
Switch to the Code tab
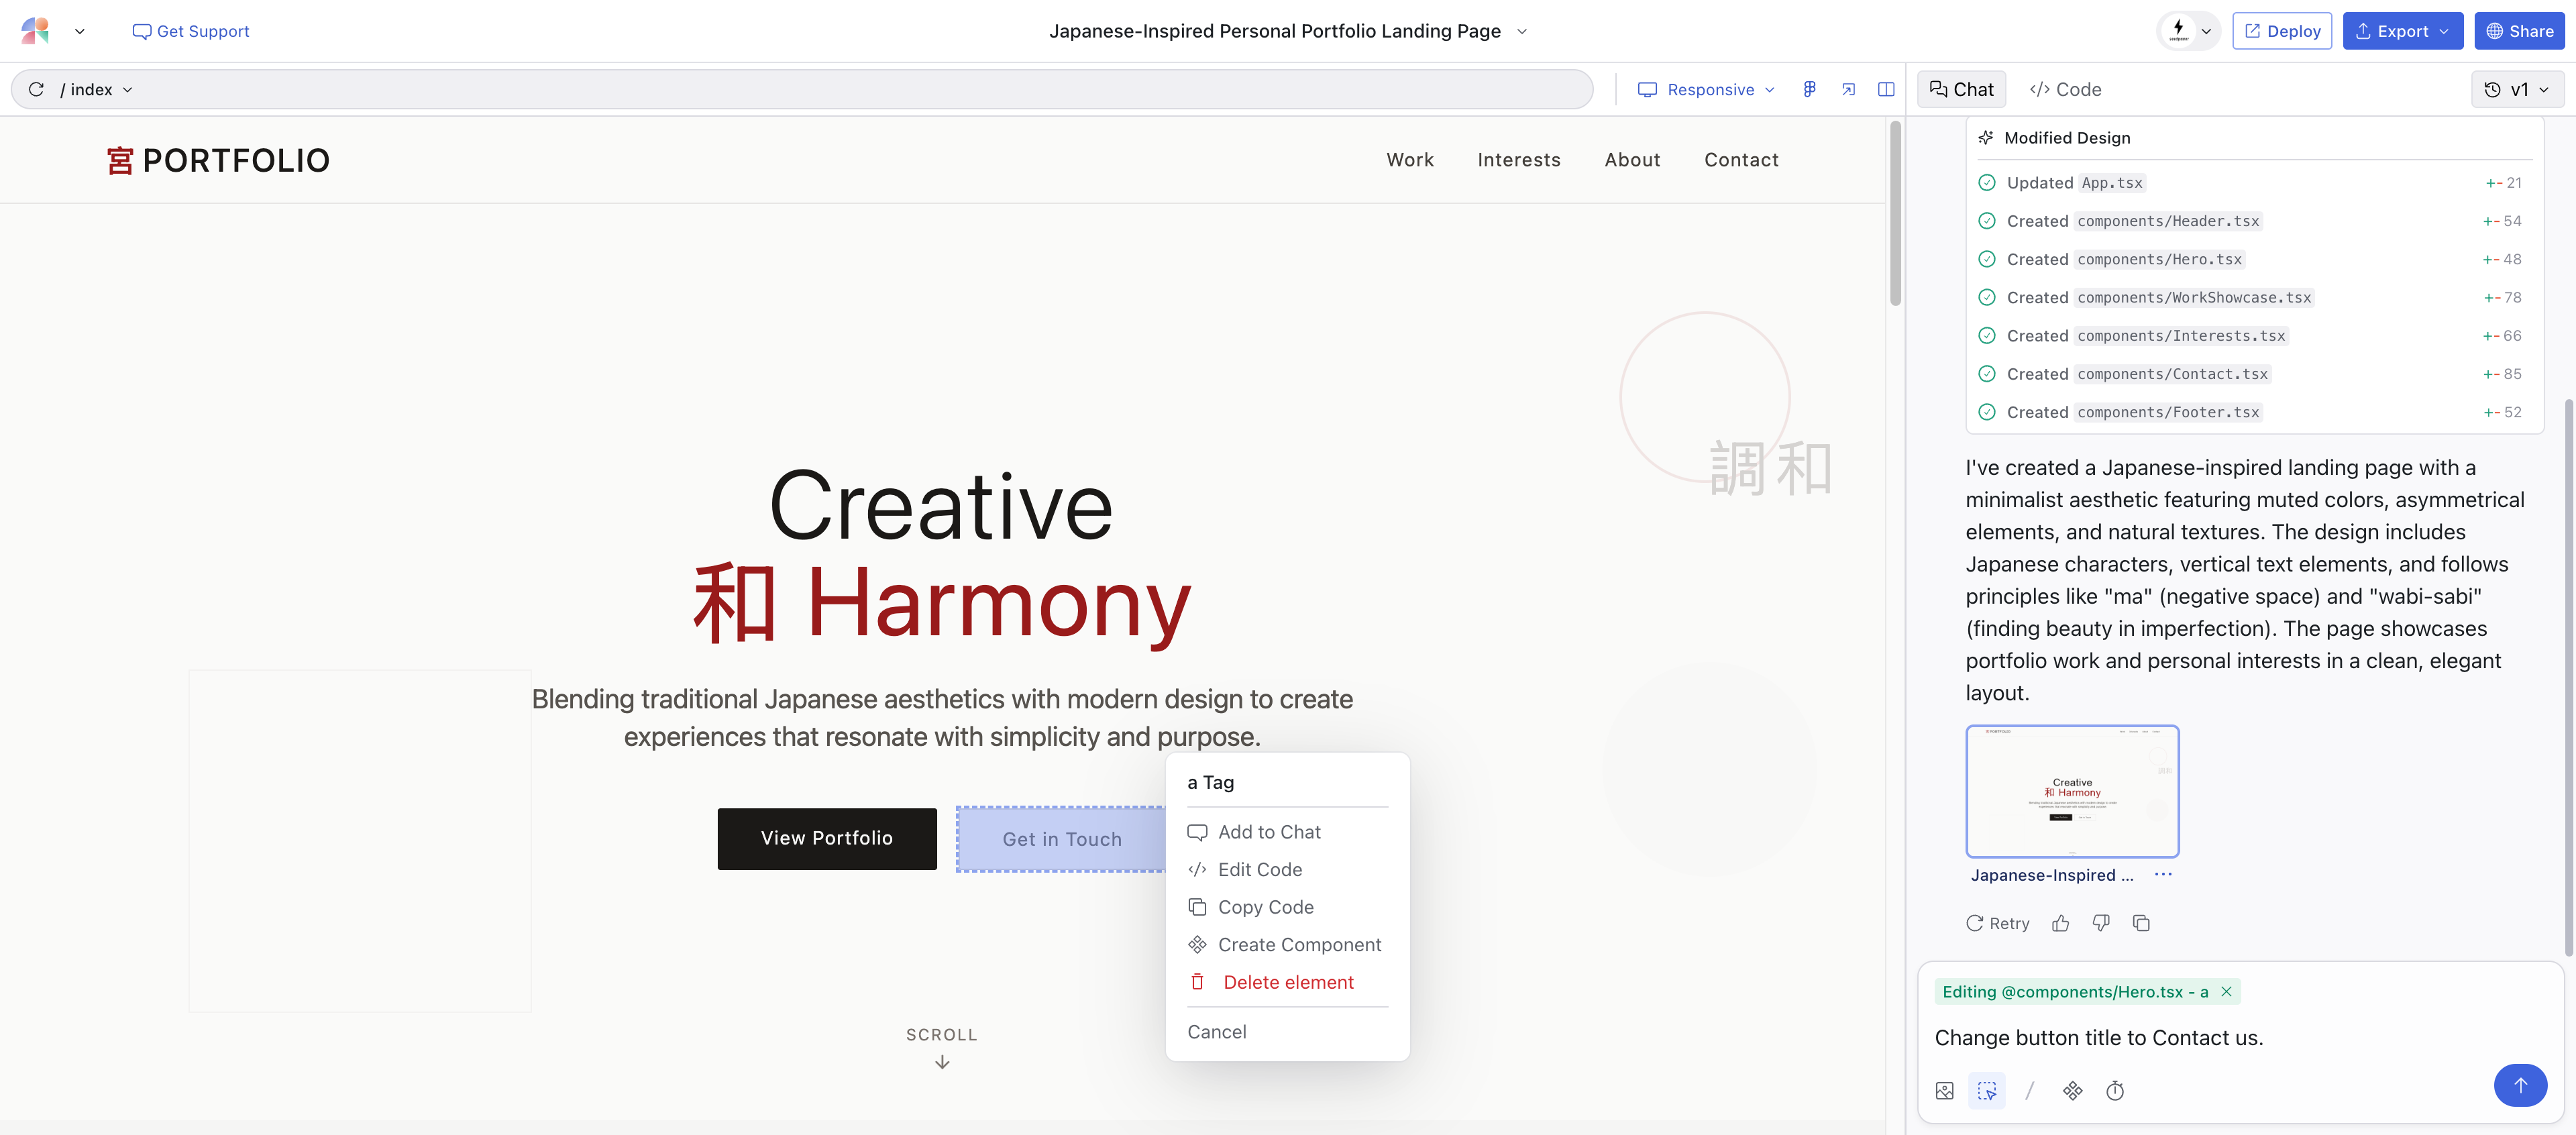[x=2065, y=89]
